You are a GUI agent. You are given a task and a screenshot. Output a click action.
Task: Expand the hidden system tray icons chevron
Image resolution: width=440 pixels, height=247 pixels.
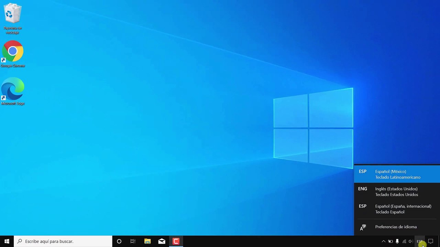coord(384,242)
